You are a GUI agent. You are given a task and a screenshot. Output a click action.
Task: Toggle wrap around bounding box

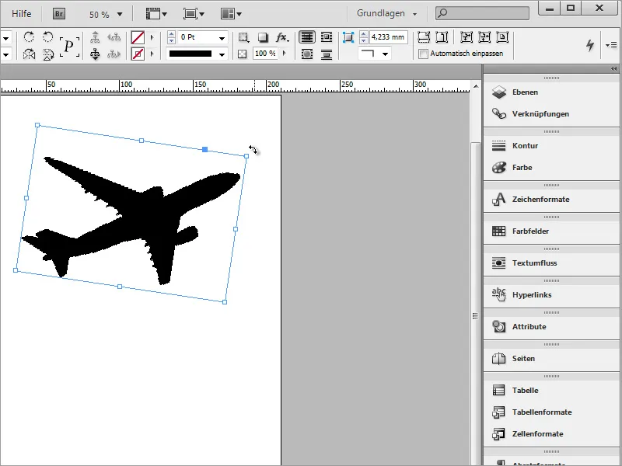326,37
